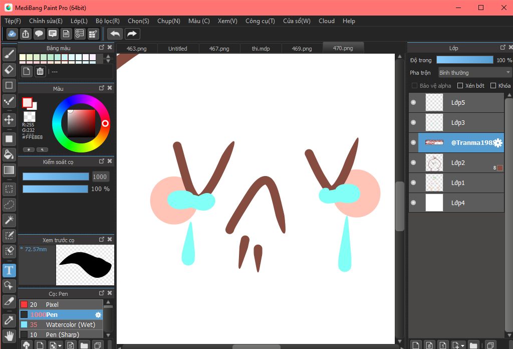Select the Lasso tool

pyautogui.click(x=9, y=205)
